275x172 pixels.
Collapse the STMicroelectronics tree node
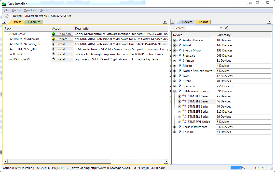pos(175,91)
